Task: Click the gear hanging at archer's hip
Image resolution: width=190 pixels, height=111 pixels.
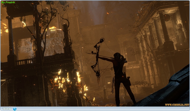Action: (129, 80)
